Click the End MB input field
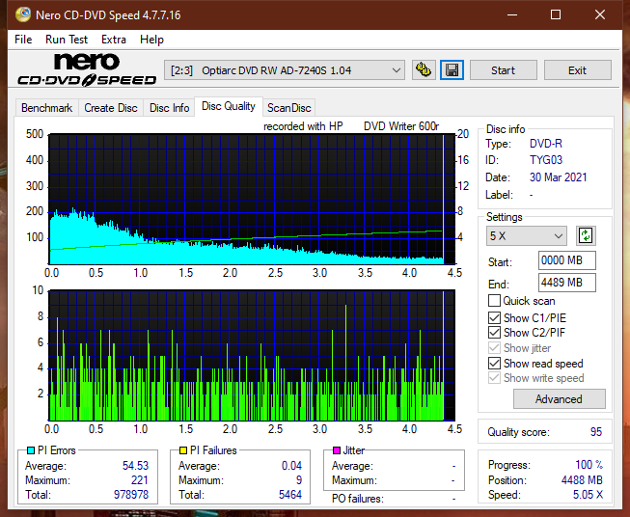Screen dimensions: 630x517 pyautogui.click(x=567, y=283)
